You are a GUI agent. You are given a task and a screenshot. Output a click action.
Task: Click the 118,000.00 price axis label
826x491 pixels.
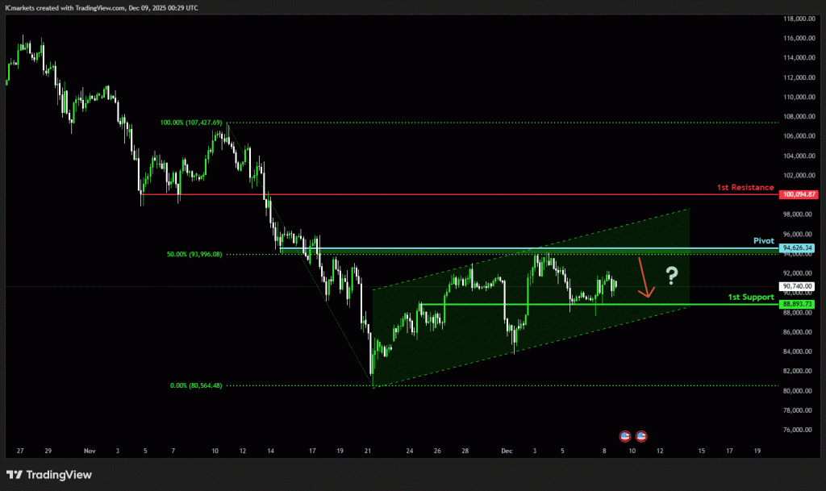[x=799, y=19]
